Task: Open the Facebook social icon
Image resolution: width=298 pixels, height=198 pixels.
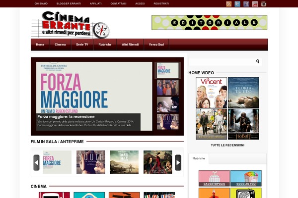Action: [246, 4]
